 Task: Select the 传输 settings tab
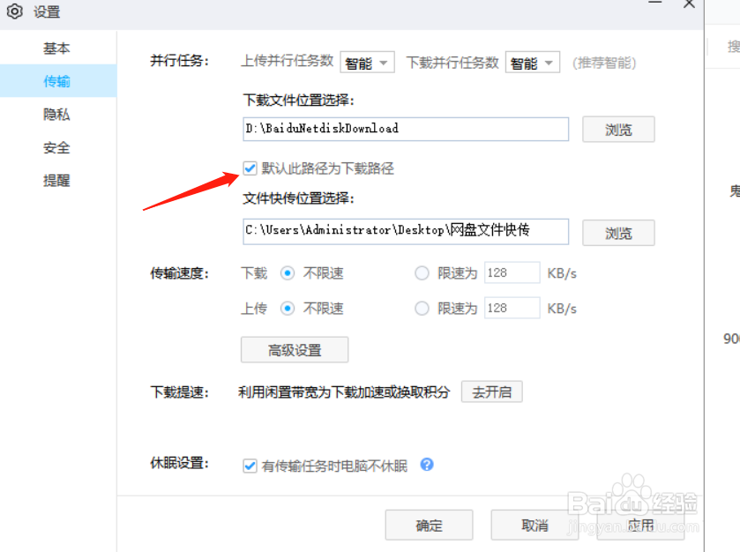coord(56,81)
